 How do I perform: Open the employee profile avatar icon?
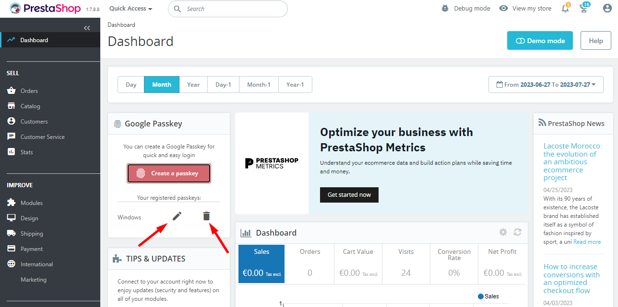(607, 8)
